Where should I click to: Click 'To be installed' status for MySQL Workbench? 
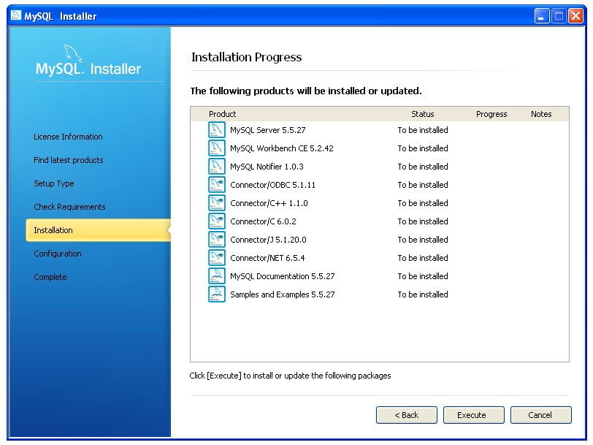[x=423, y=148]
